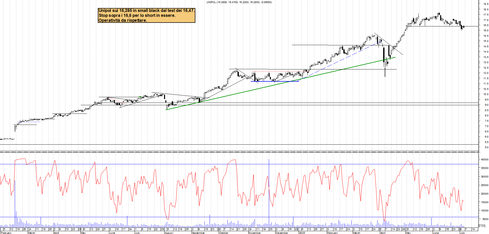Viewport: 489px width, 234px height.
Task: Click the UNIPOL chart title with price values
Action: (x=239, y=2)
